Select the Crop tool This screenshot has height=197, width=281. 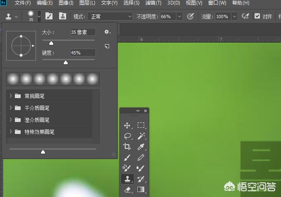pos(127,147)
